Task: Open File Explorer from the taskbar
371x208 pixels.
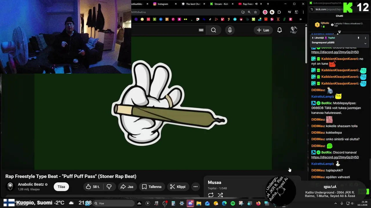Action: (x=199, y=203)
